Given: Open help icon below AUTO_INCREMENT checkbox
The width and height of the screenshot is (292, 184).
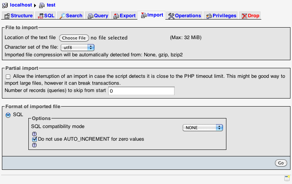Looking at the screenshot, I should 34,145.
